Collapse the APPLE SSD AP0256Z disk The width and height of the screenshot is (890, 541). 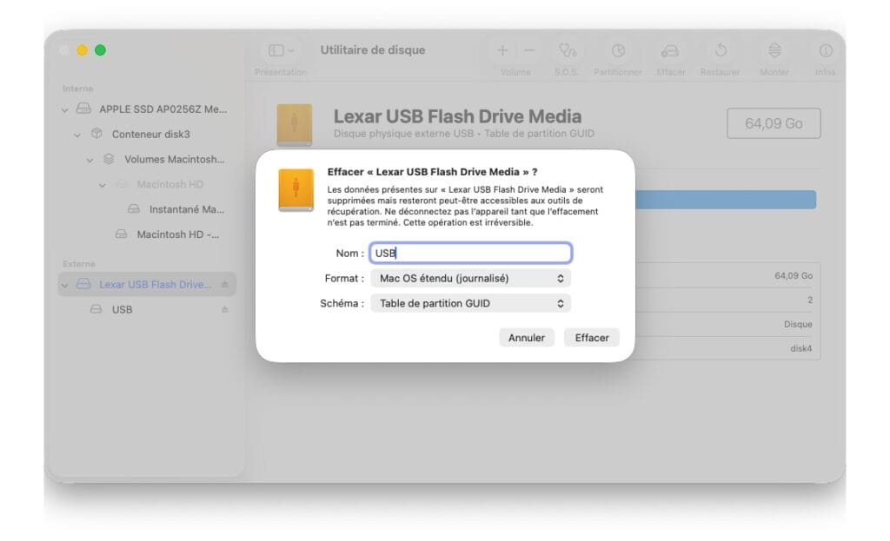point(64,109)
